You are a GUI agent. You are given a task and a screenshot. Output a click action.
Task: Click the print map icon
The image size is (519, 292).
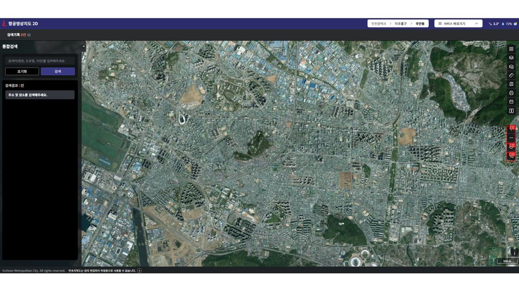tap(511, 93)
